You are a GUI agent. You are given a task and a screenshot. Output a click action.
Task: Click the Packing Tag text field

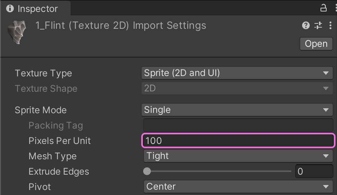click(238, 125)
